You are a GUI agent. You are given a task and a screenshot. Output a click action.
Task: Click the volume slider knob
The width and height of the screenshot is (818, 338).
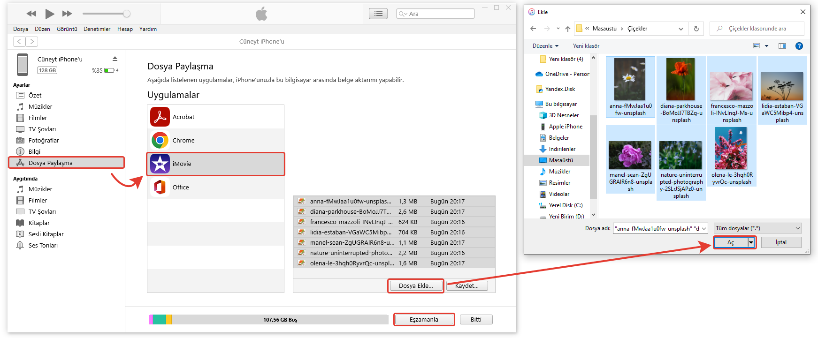tap(127, 14)
